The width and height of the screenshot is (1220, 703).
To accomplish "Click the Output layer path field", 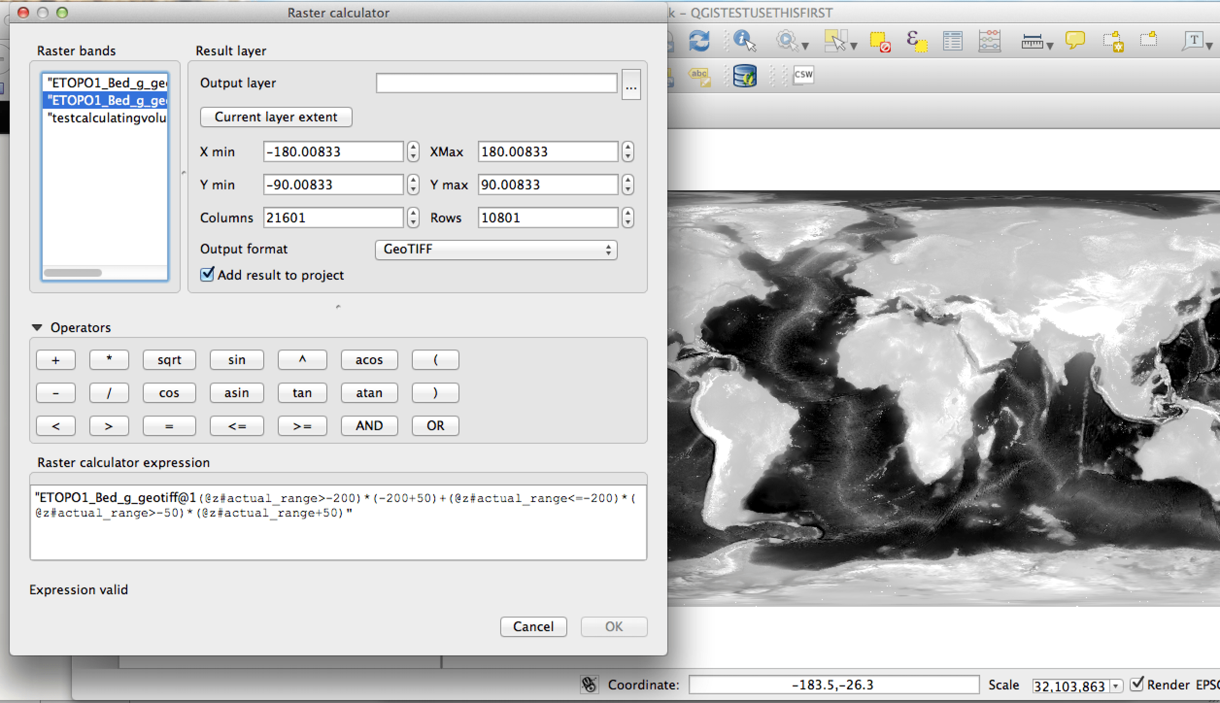I will click(x=496, y=83).
